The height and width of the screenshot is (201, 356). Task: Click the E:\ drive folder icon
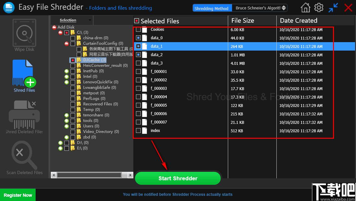72,148
